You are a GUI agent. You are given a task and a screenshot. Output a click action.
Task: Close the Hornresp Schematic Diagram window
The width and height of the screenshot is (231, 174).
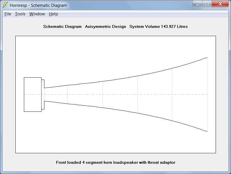220,4
